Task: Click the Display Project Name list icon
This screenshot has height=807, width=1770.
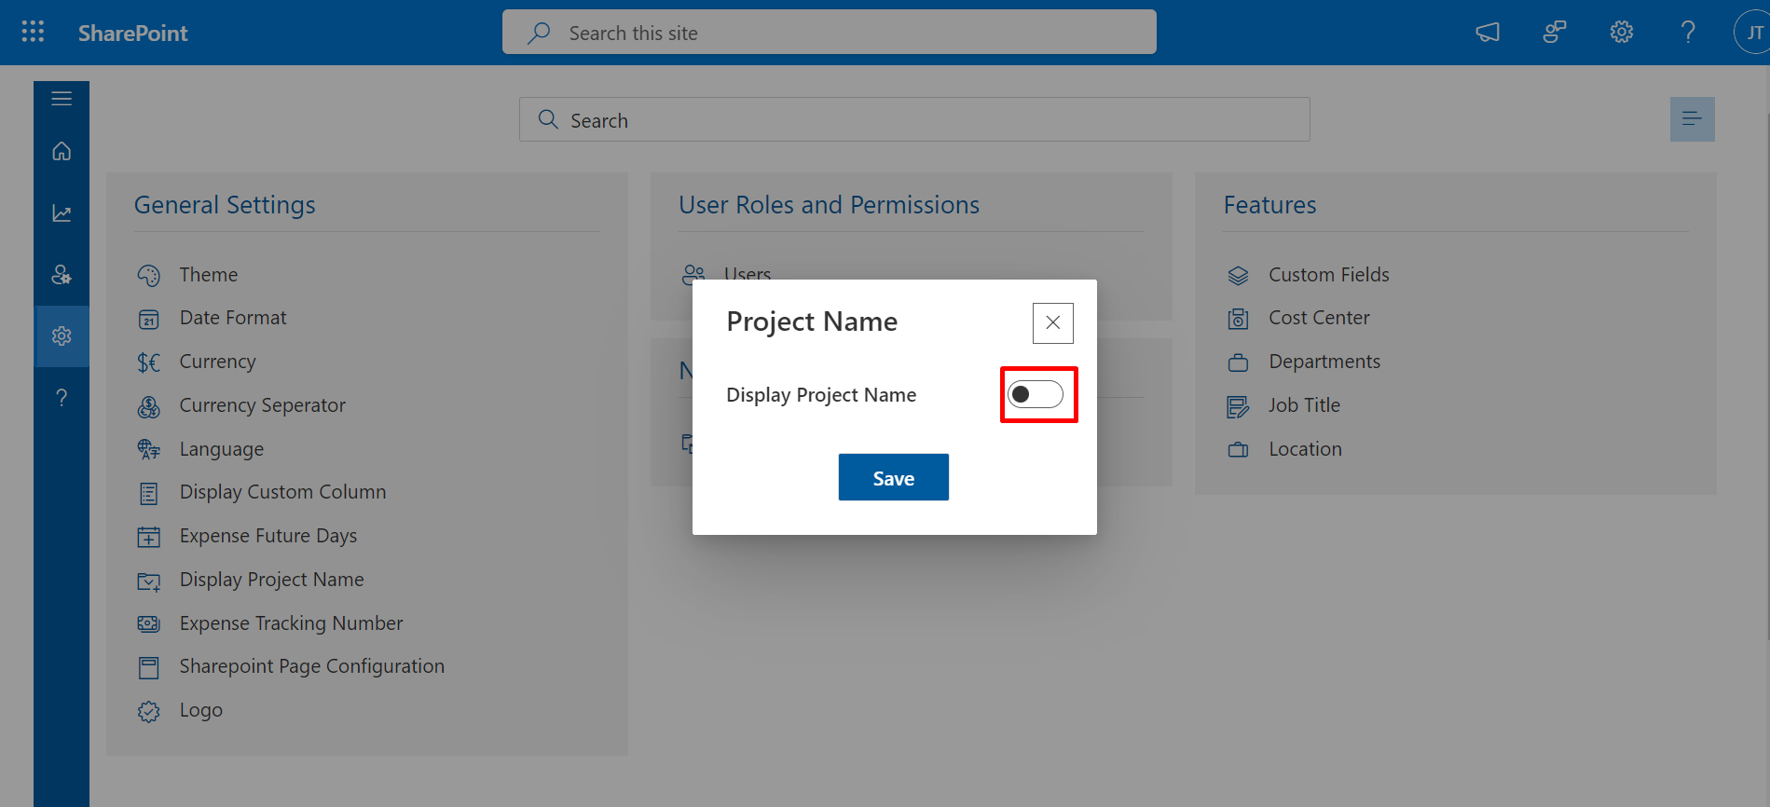Action: pyautogui.click(x=149, y=581)
